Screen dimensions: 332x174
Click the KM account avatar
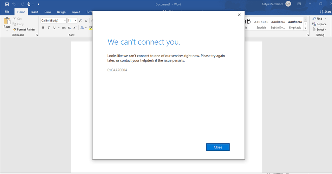288,4
